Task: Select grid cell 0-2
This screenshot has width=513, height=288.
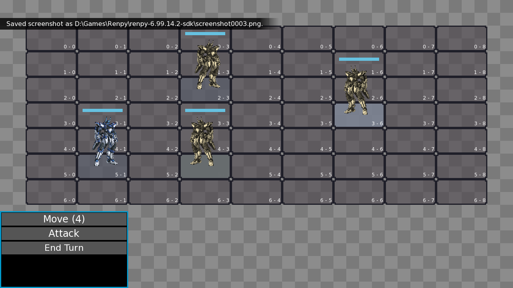Action: 154,38
